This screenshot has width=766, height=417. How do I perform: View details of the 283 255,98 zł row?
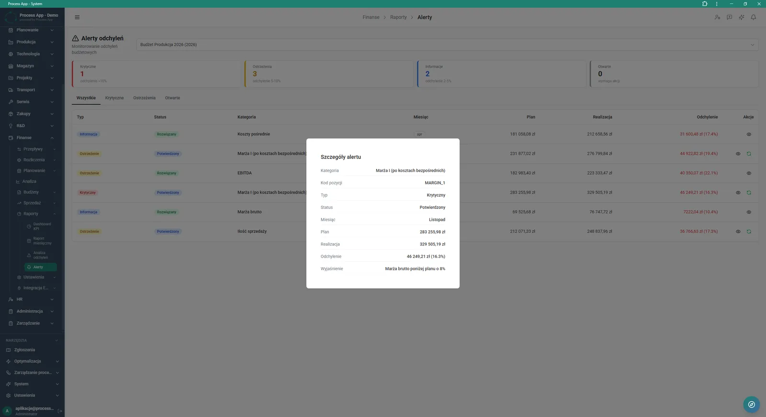738,192
